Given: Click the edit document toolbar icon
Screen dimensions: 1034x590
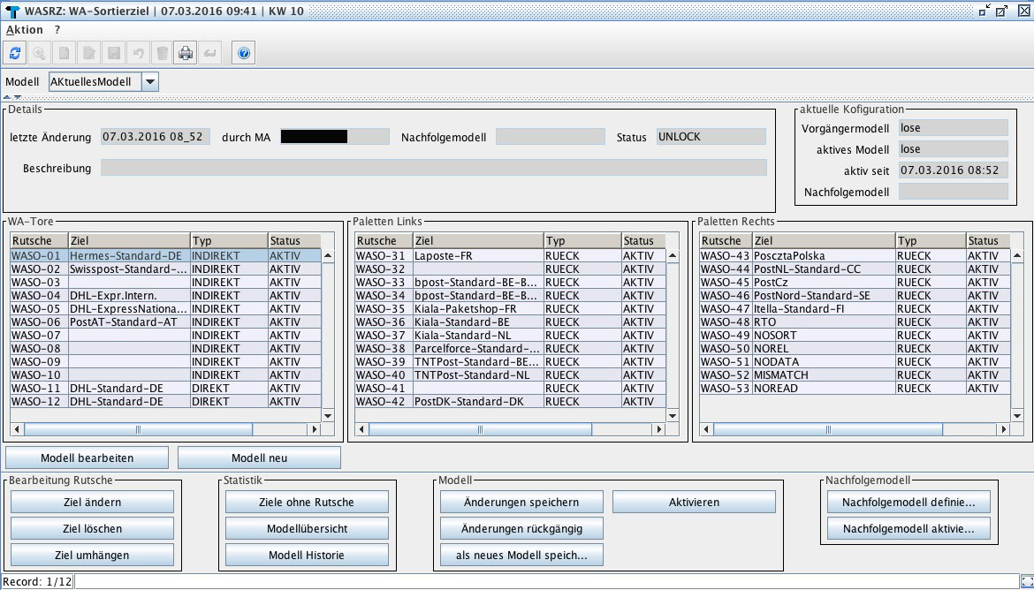Looking at the screenshot, I should [x=88, y=53].
